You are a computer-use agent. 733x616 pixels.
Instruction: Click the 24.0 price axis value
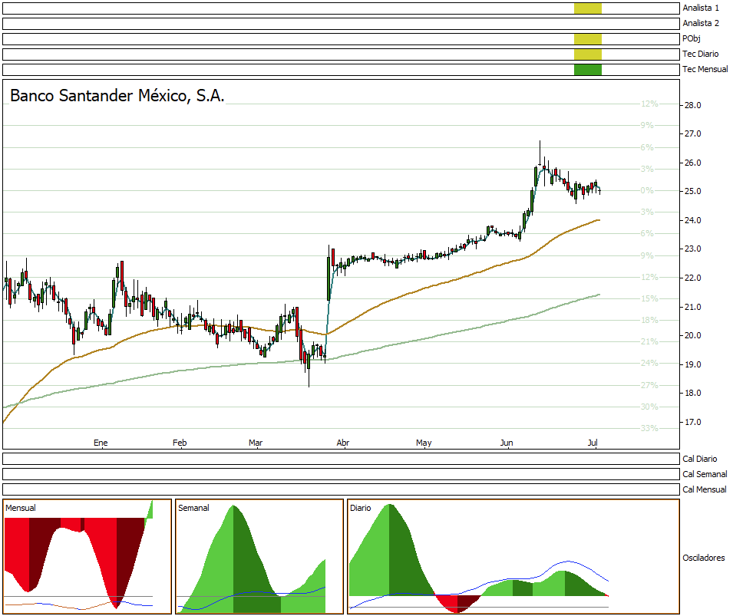(693, 220)
